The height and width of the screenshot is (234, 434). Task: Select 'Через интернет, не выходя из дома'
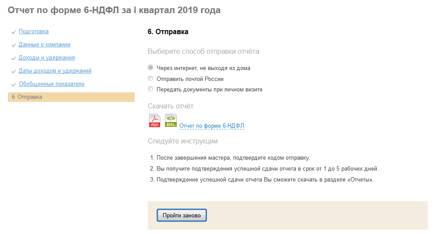click(x=150, y=68)
